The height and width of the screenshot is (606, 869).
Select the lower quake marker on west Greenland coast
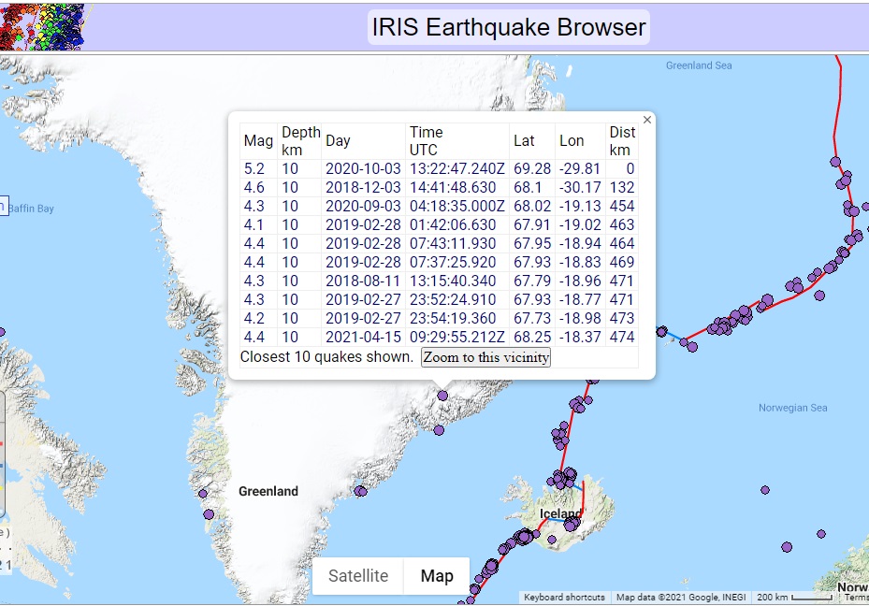click(209, 514)
